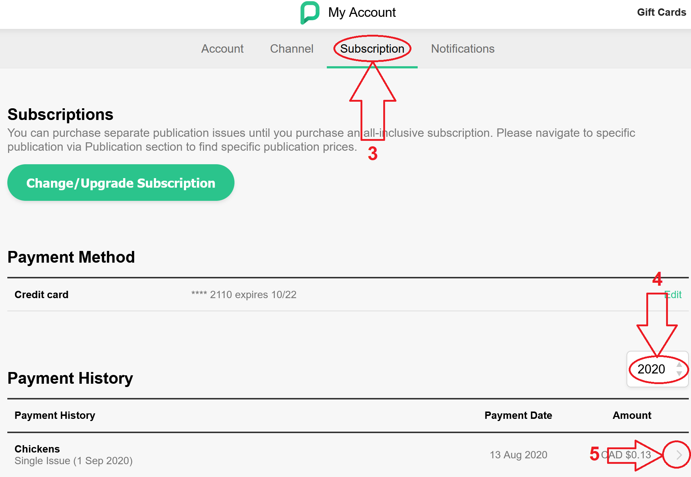The height and width of the screenshot is (477, 691).
Task: Click the card number ending 2110 text
Action: click(x=244, y=294)
